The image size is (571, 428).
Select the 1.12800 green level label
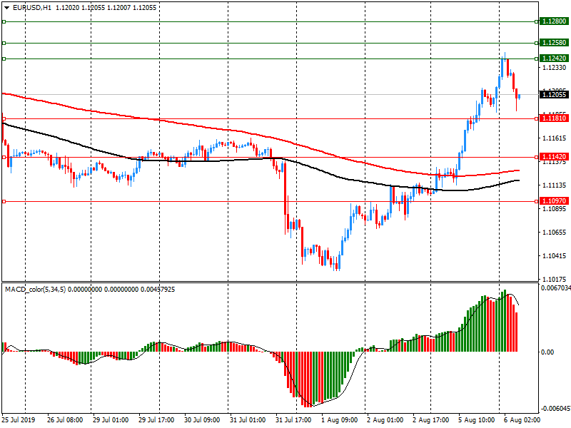[x=555, y=21]
